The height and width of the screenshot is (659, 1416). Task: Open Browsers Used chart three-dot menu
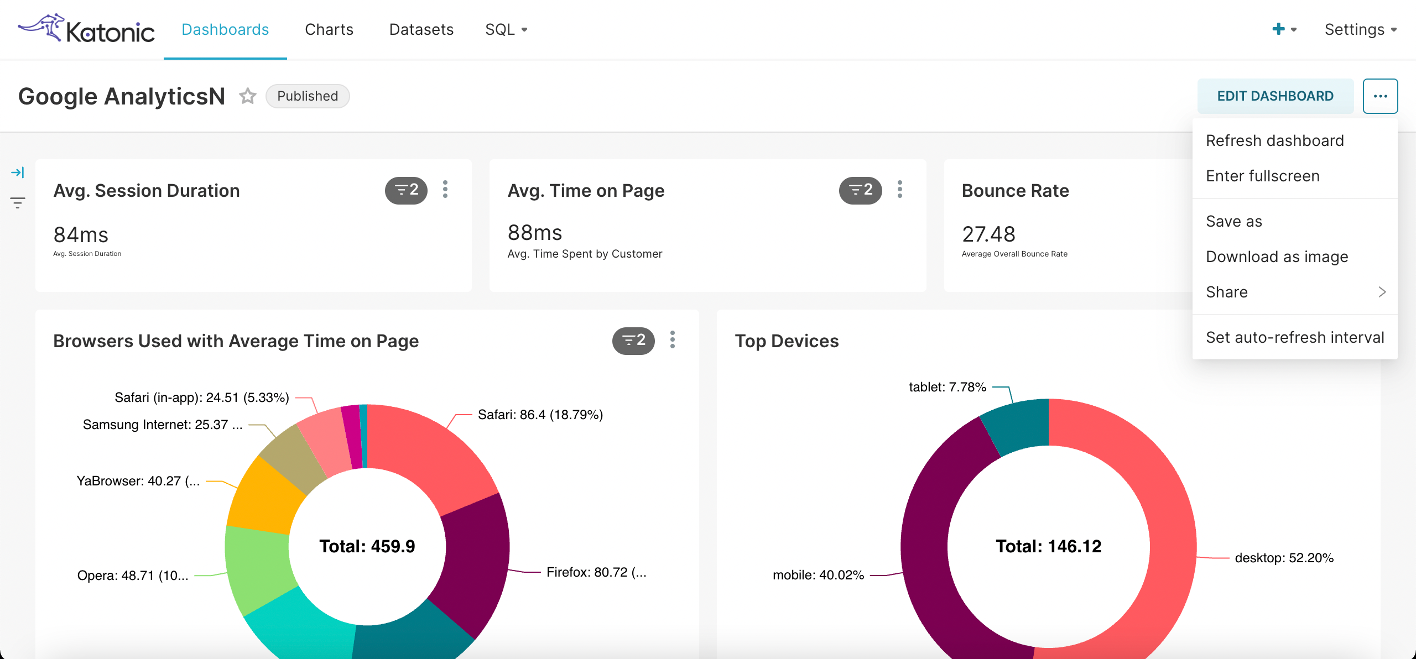tap(673, 340)
